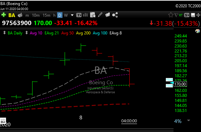The height and width of the screenshot is (132, 201).
Task: Expand the timeframe dropdown arrow
Action: 72,15
